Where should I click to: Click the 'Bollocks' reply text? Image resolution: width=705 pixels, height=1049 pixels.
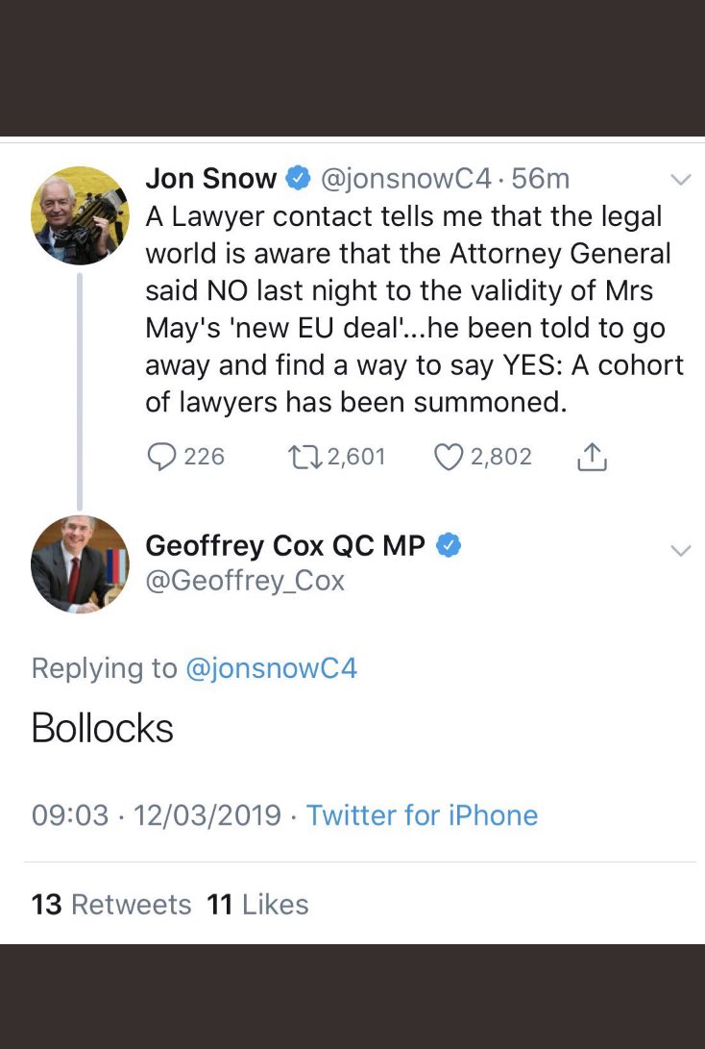pyautogui.click(x=103, y=729)
